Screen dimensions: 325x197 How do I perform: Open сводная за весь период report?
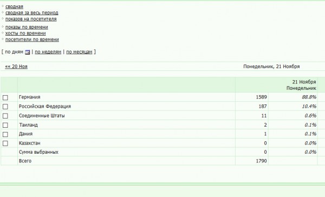click(32, 13)
